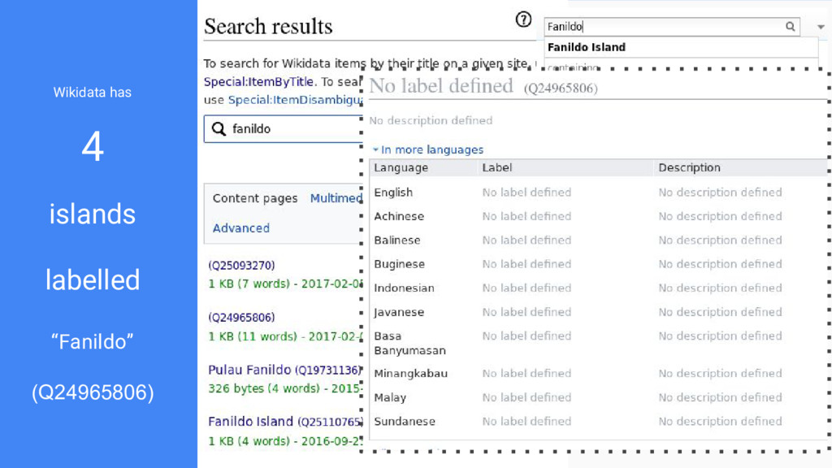Click the Language column header
The width and height of the screenshot is (832, 468).
coord(401,167)
